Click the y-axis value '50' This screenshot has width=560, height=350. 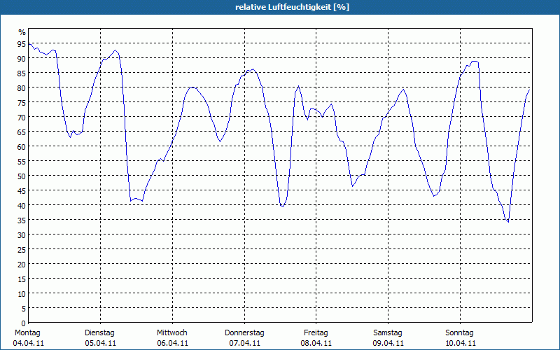coord(22,176)
